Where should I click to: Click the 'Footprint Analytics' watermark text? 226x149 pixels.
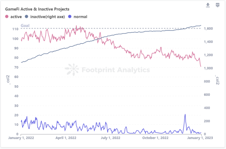pos(116,70)
